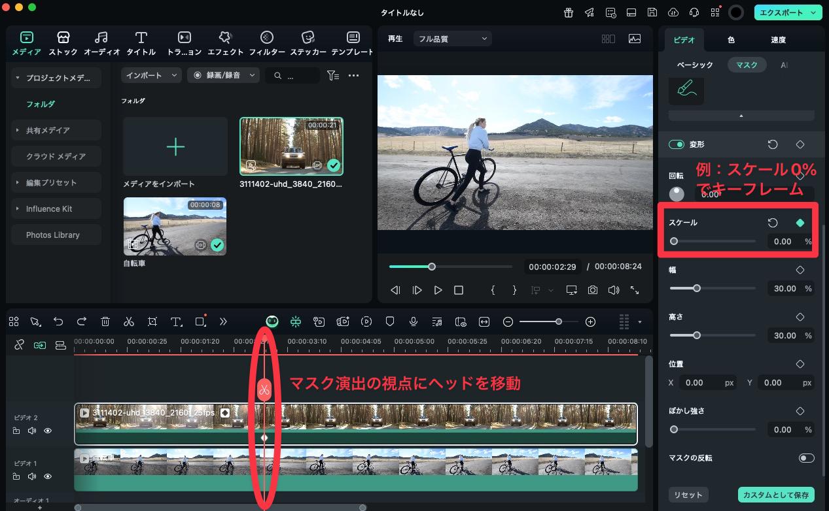The width and height of the screenshot is (829, 511).
Task: Reset the スケール value
Action: (x=772, y=223)
